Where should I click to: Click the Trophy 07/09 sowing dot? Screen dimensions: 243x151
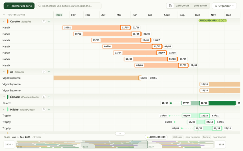182,128
